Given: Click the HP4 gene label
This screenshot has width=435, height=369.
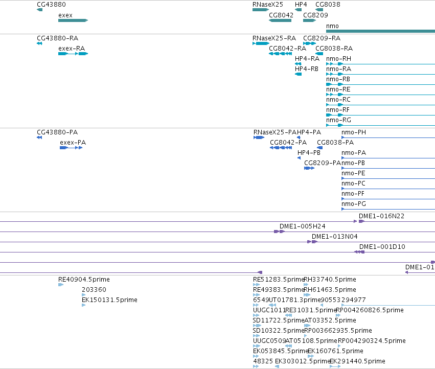Looking at the screenshot, I should coord(301,5).
